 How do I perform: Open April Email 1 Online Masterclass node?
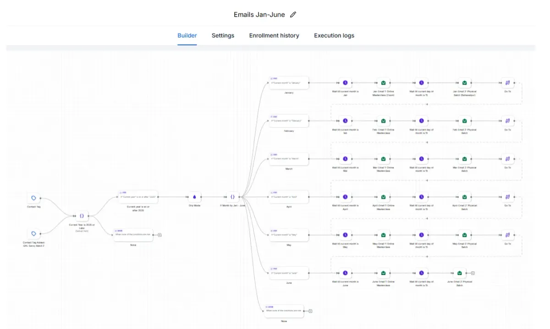coord(383,197)
